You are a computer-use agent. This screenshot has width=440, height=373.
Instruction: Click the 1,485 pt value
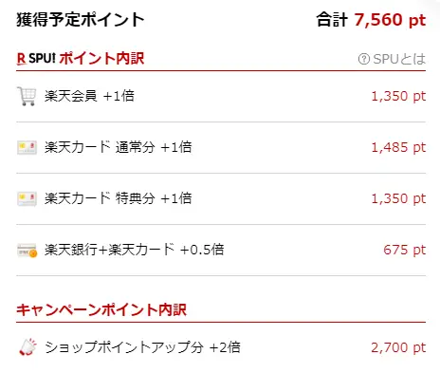[x=398, y=147]
